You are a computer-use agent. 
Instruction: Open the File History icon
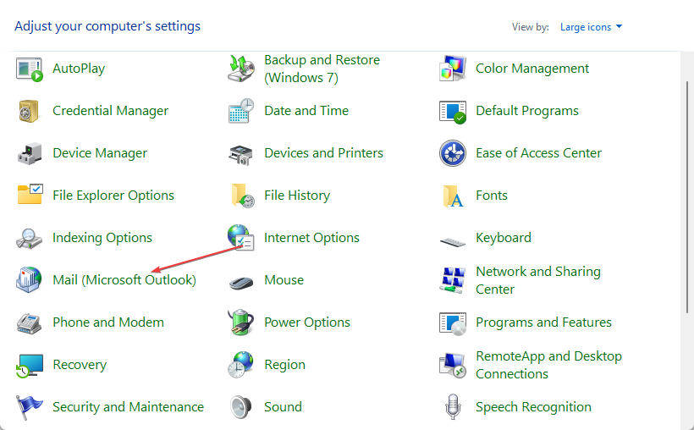[x=243, y=196]
